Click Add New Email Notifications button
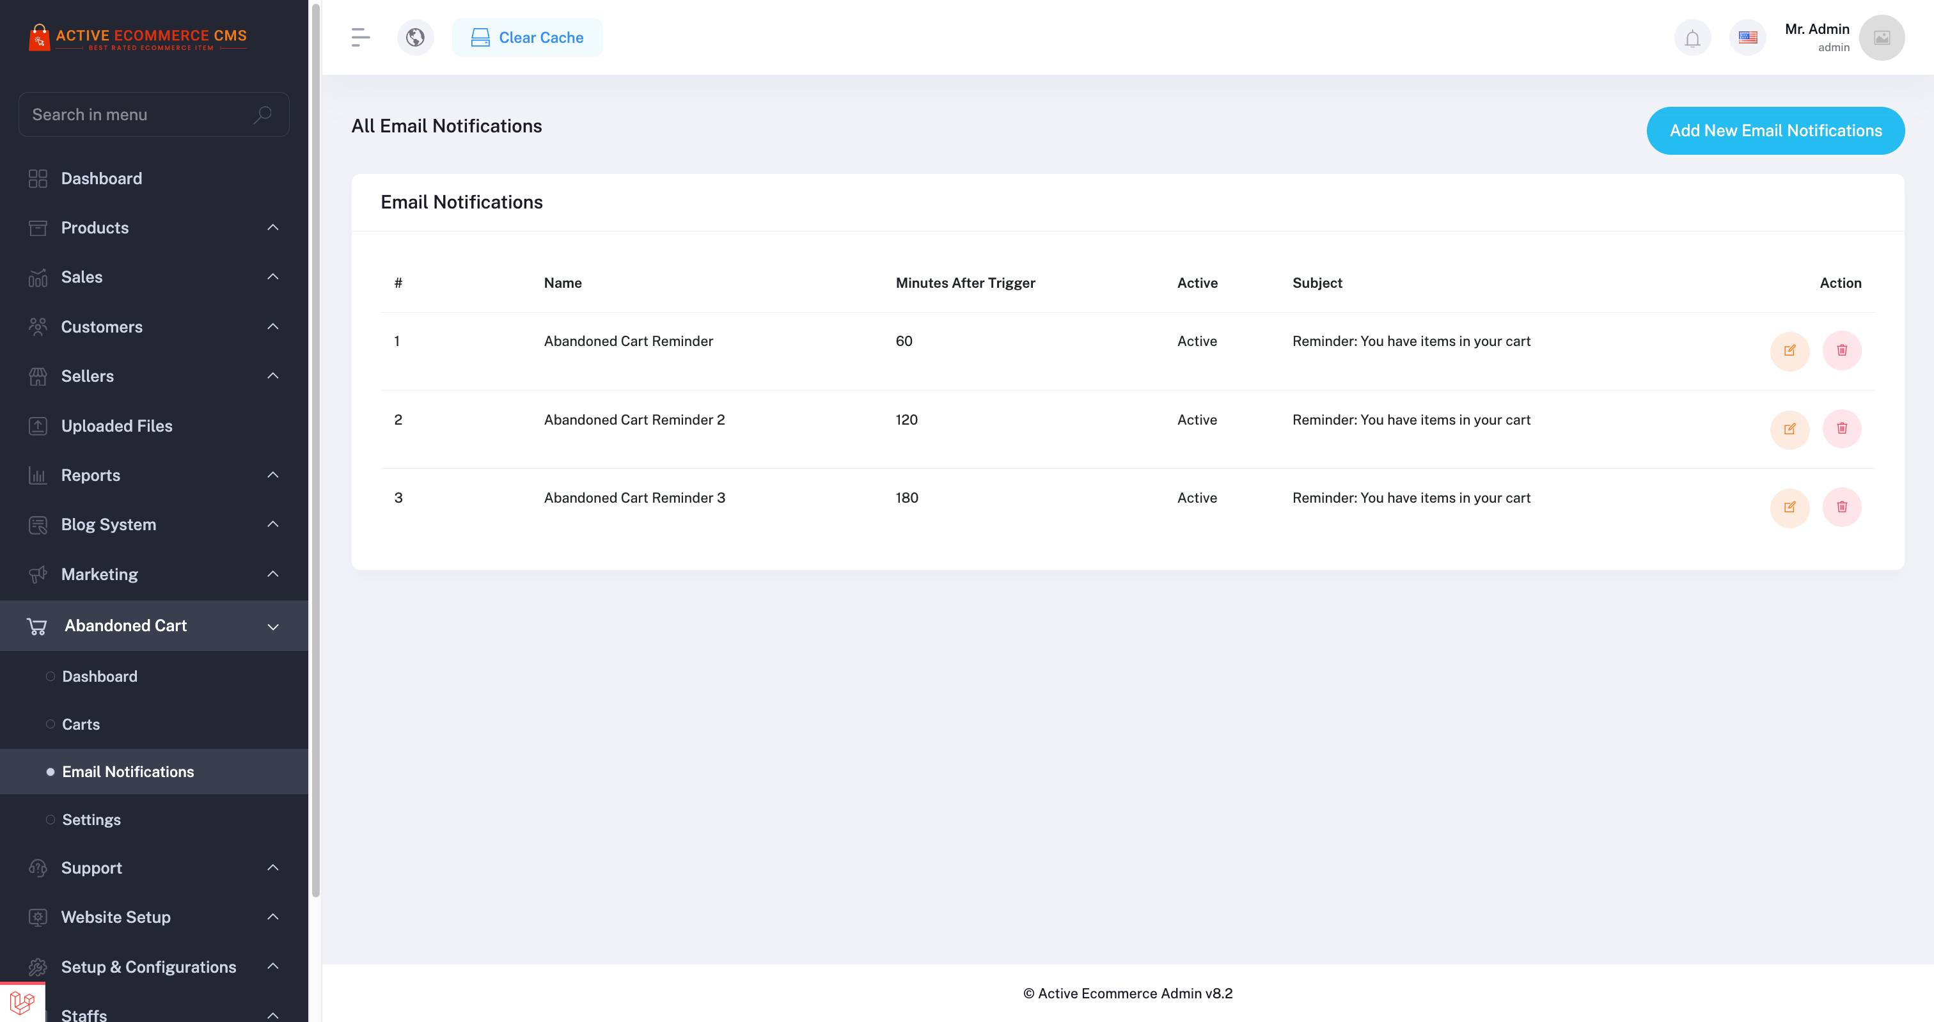The width and height of the screenshot is (1934, 1022). point(1775,130)
